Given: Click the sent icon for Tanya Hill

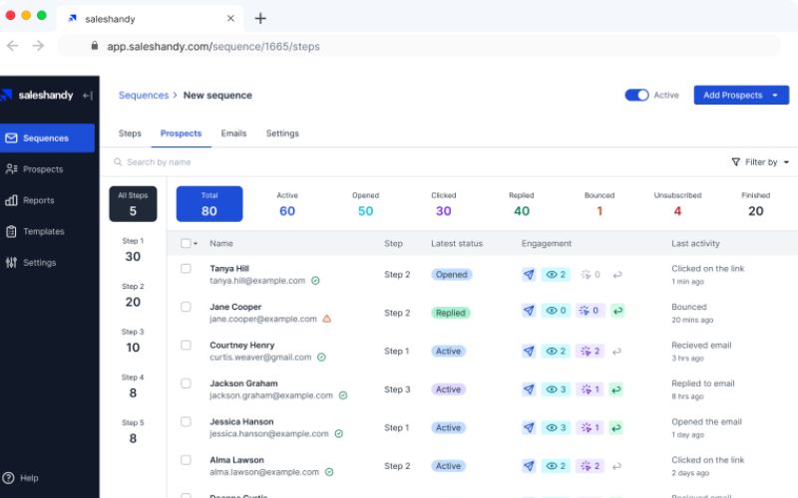Looking at the screenshot, I should tap(529, 275).
